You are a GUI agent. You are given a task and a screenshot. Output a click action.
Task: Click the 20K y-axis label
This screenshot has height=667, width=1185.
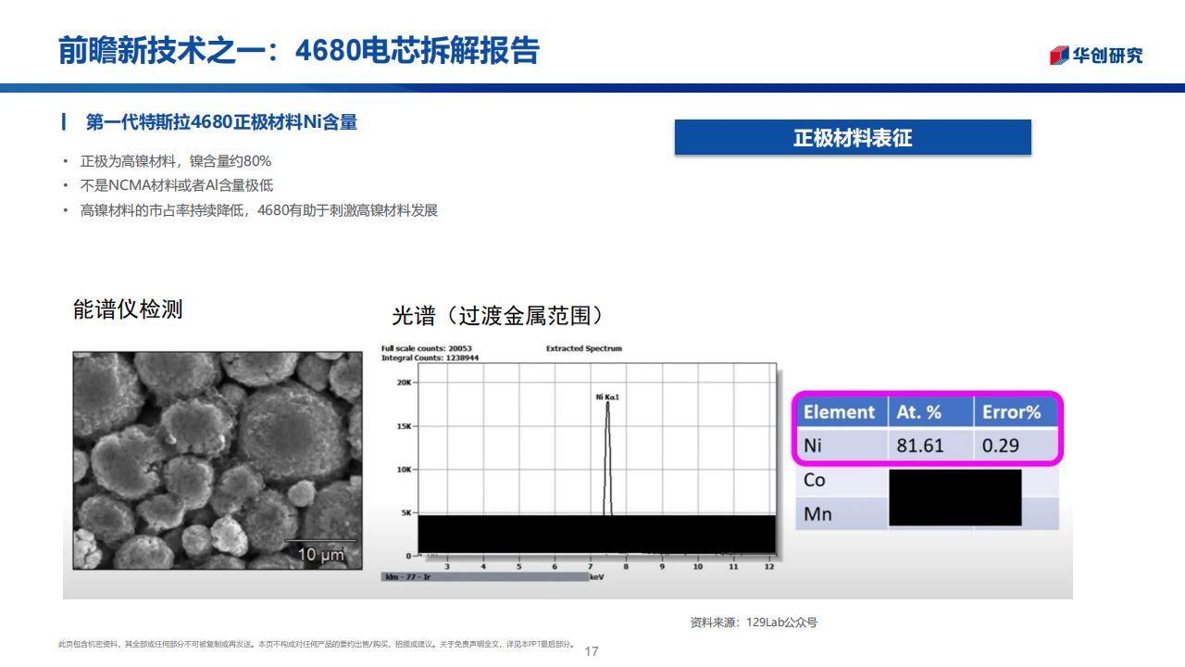click(404, 383)
